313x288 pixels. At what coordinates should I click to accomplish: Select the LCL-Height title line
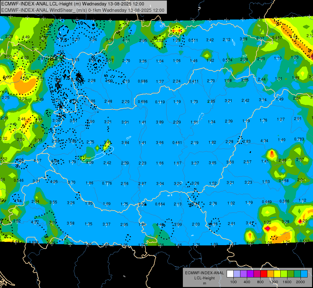click(x=73, y=4)
